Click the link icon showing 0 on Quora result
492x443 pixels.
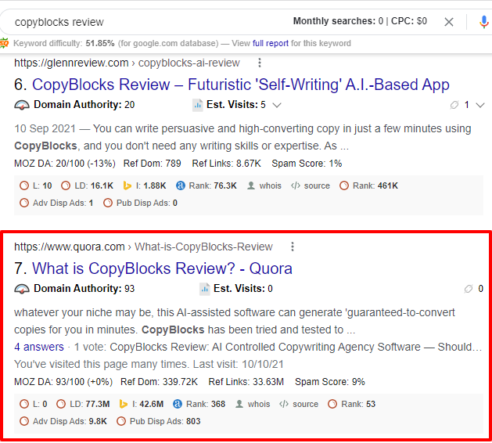(x=469, y=289)
